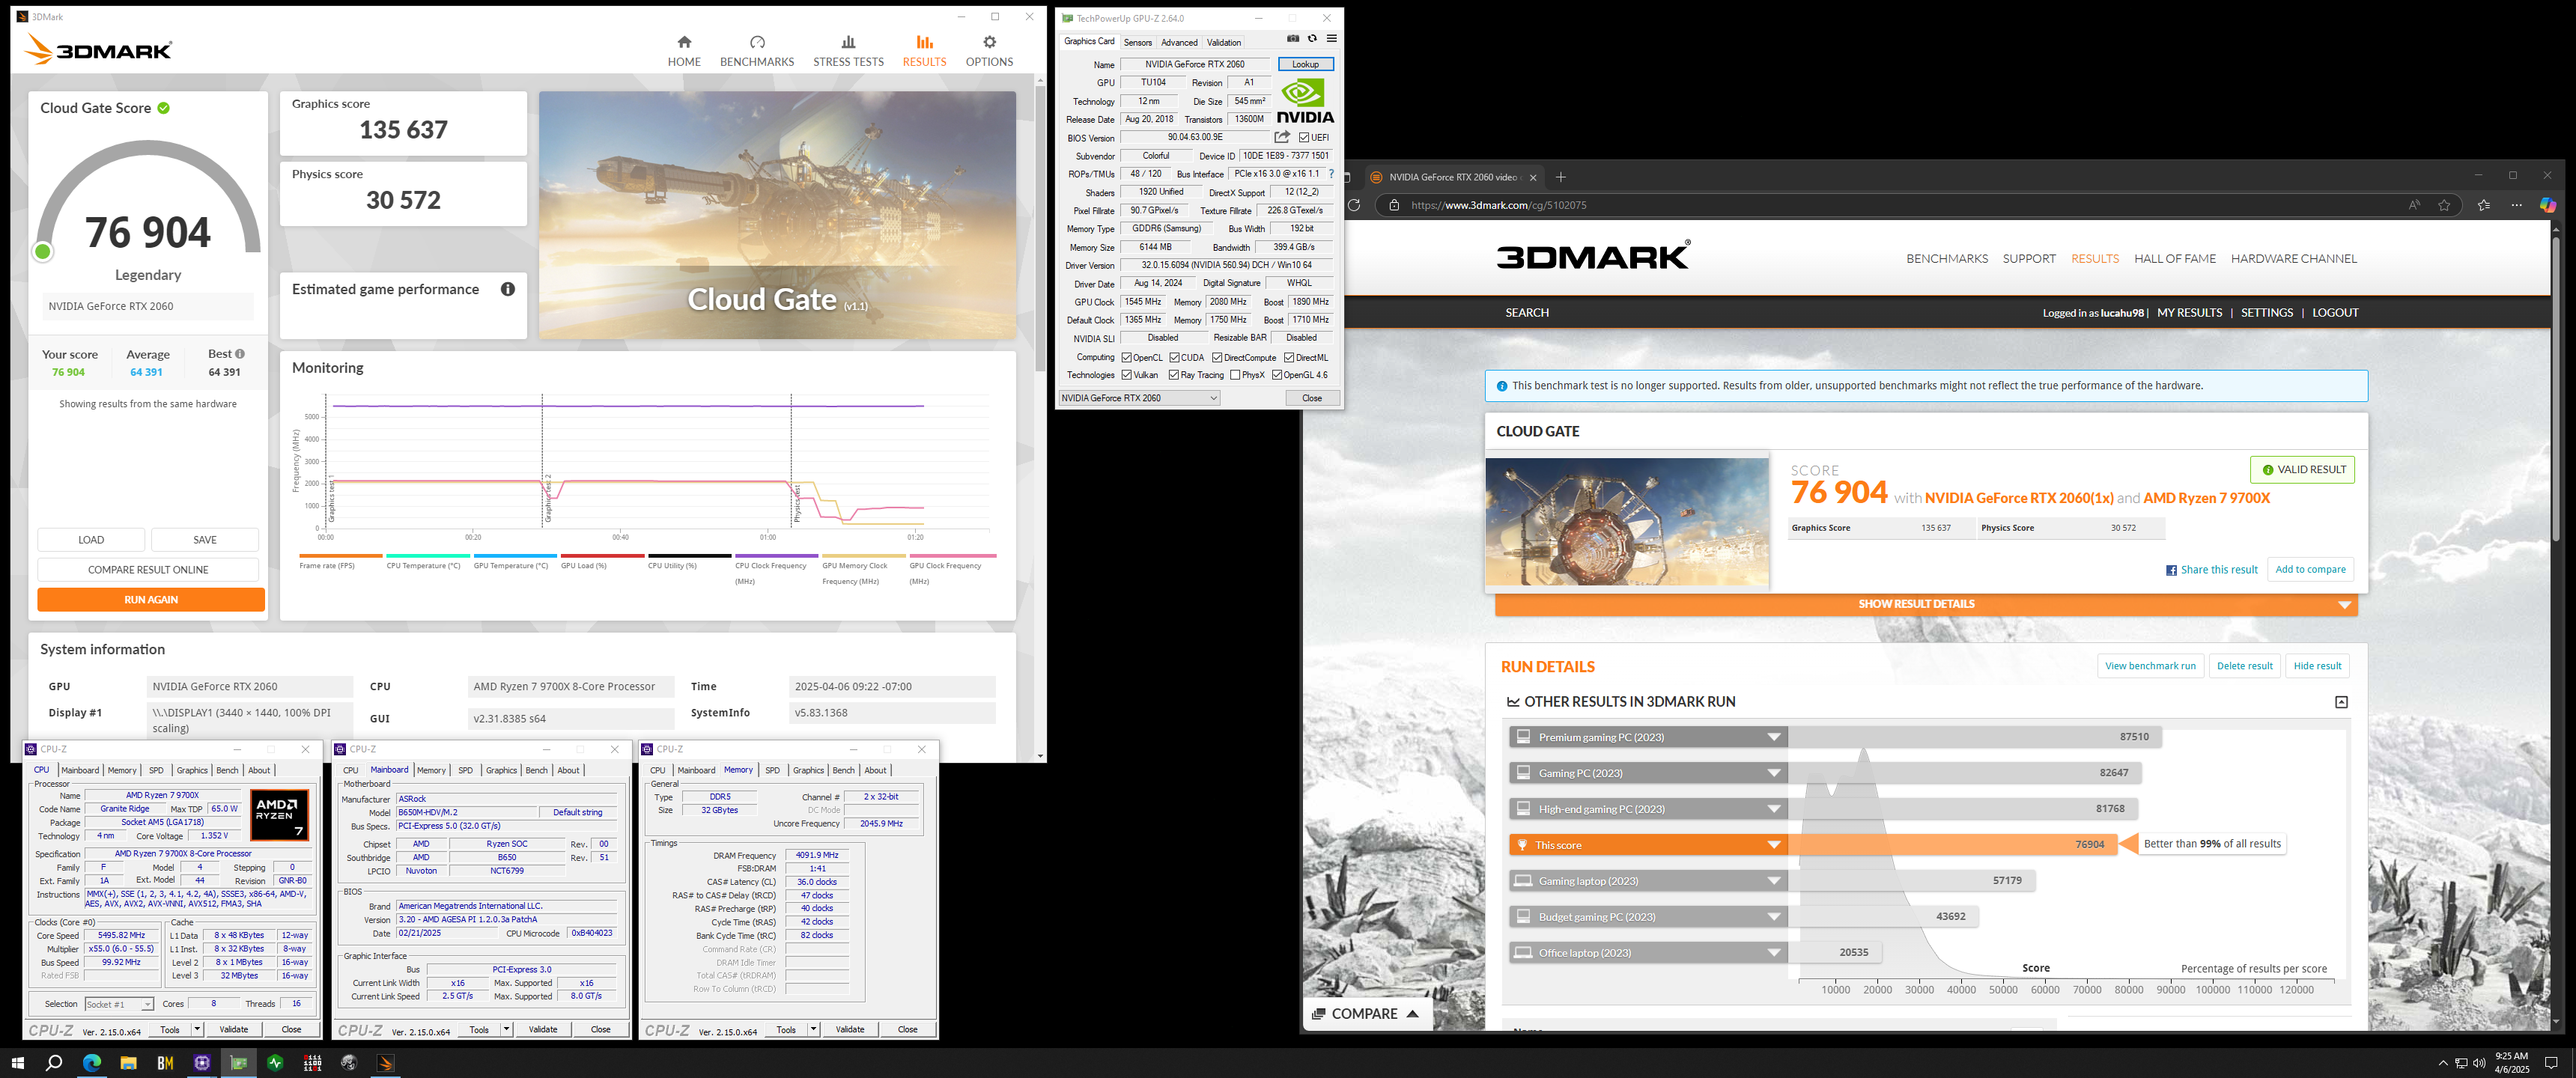Click the MY RESULTS link
The width and height of the screenshot is (2576, 1078).
2189,313
